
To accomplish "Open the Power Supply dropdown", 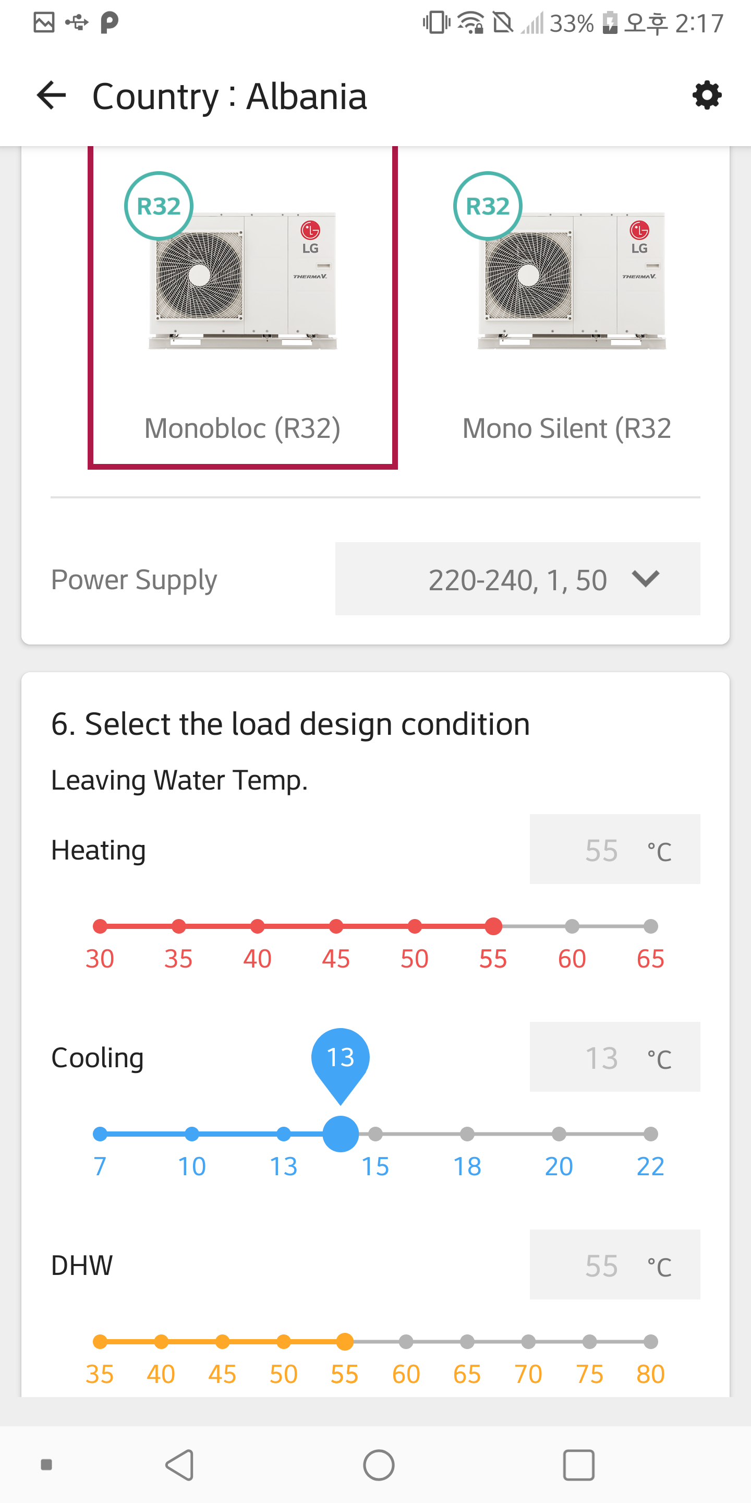I will (517, 579).
